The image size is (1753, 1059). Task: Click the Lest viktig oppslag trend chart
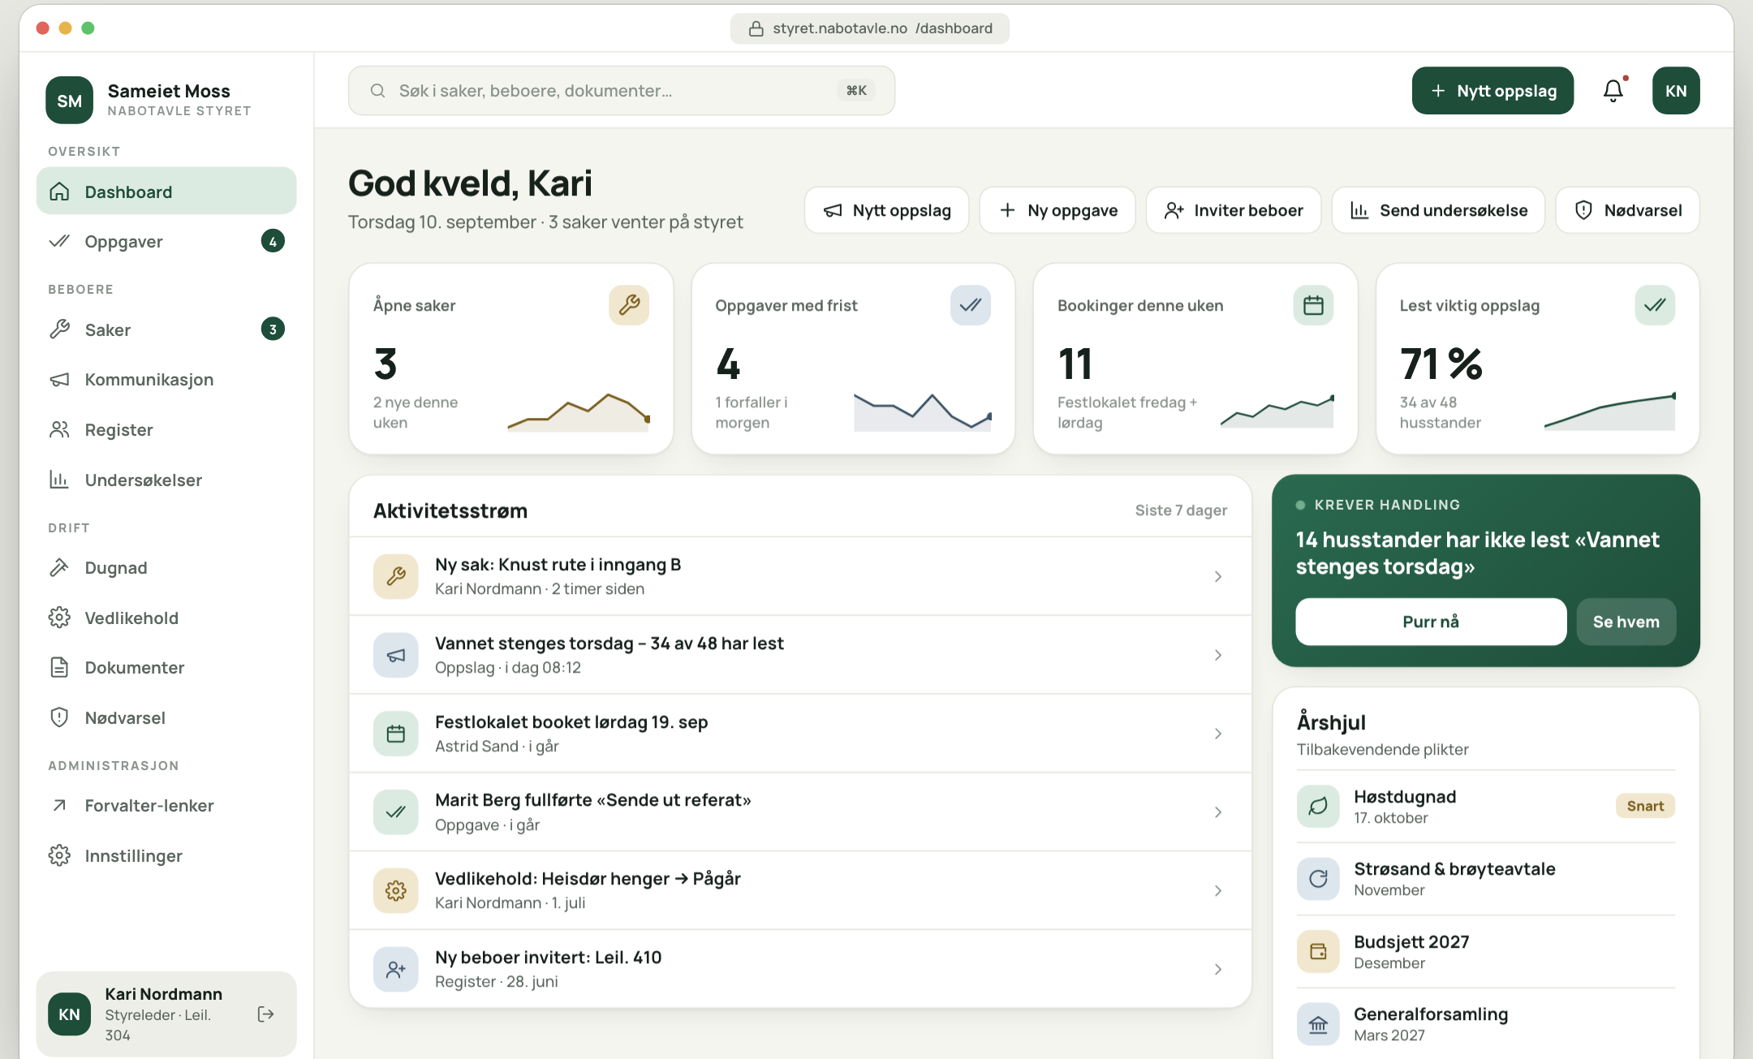coord(1609,411)
